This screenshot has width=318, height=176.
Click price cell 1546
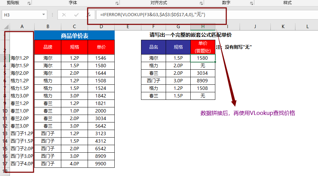click(101, 58)
